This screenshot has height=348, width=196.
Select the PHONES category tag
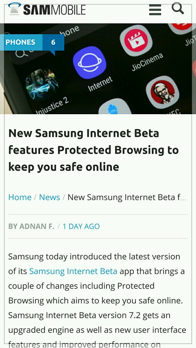coord(20,42)
